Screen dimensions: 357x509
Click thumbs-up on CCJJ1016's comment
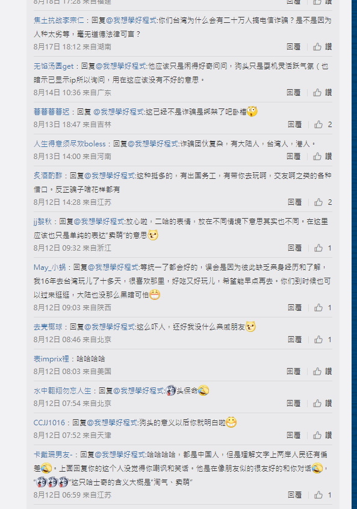pos(317,435)
